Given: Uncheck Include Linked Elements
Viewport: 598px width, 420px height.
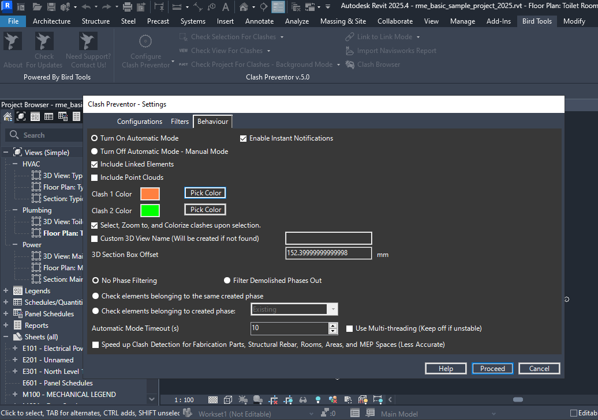Looking at the screenshot, I should pos(95,165).
